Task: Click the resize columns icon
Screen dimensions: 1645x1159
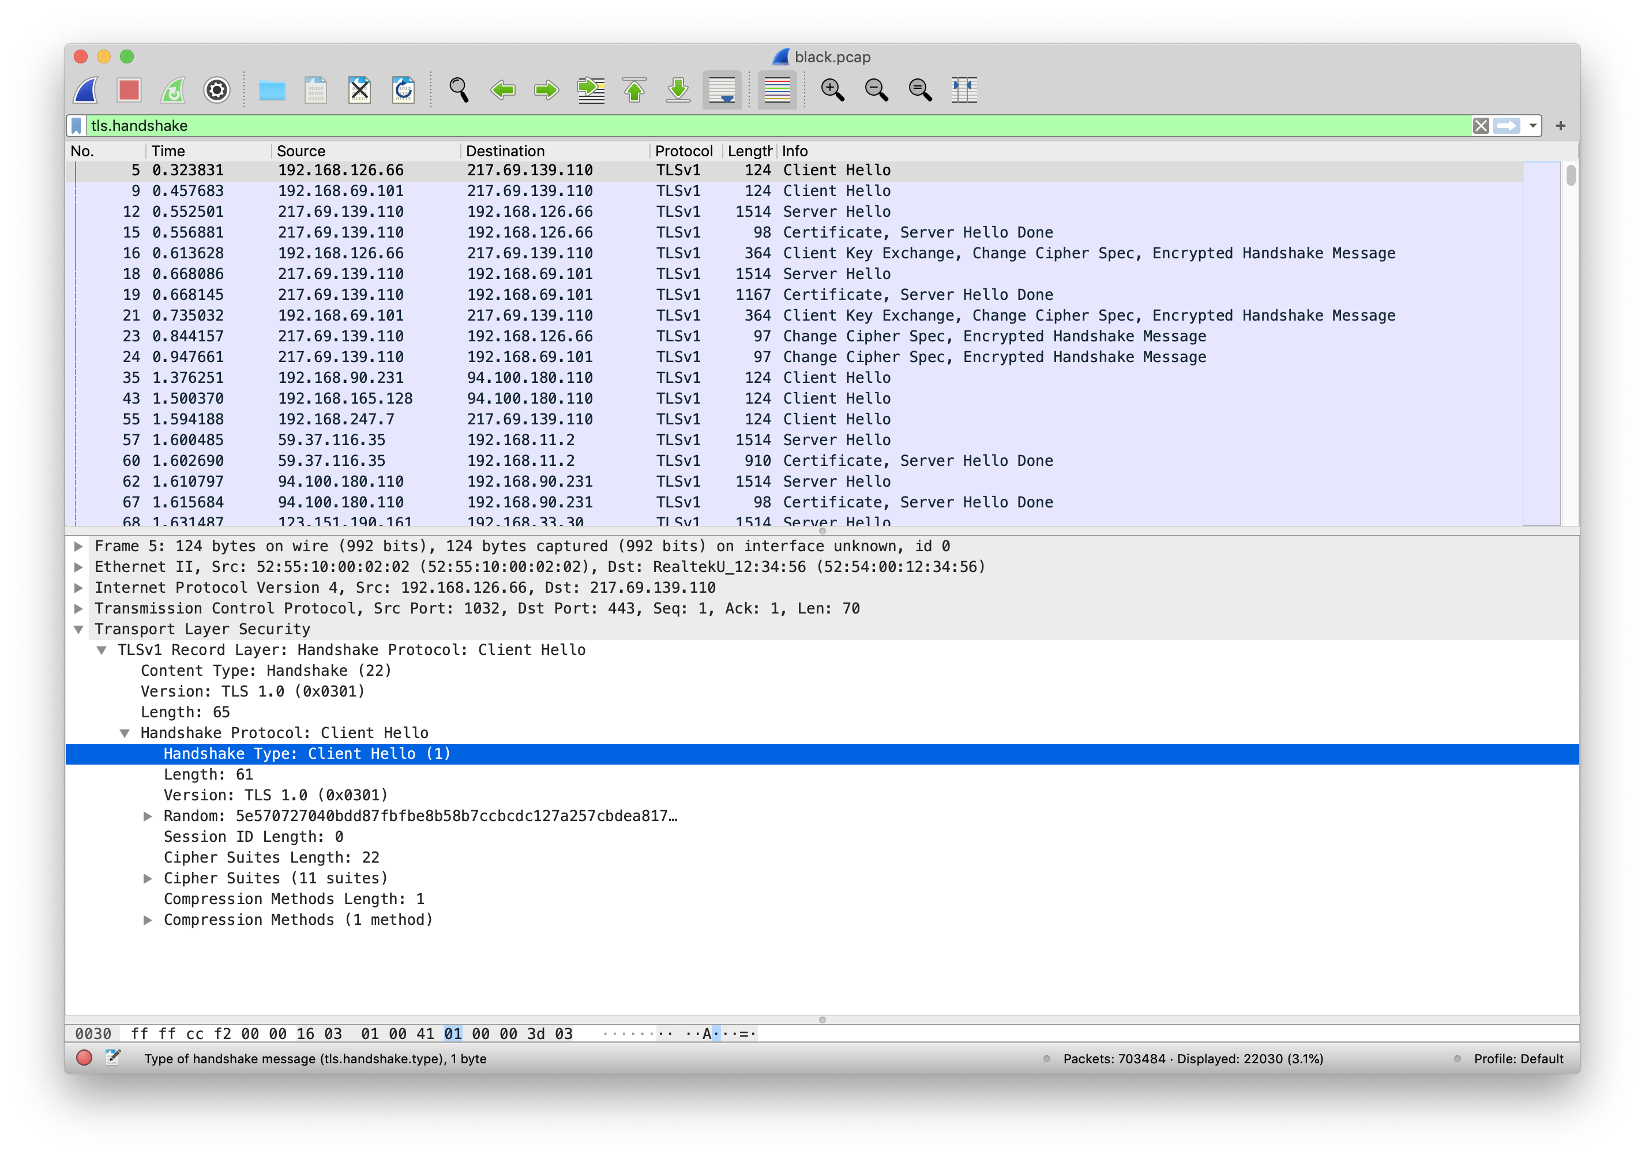Action: pos(964,91)
